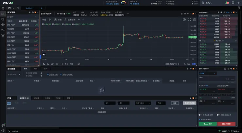Open the account profile icon in left sidebar
The width and height of the screenshot is (242, 133).
pyautogui.click(x=3, y=8)
